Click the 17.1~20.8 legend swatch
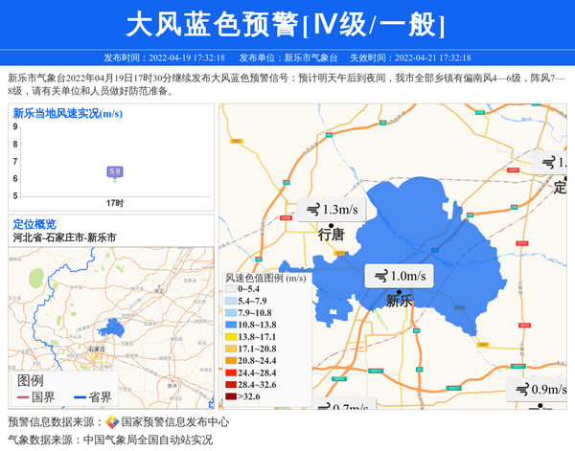The height and width of the screenshot is (451, 575). [231, 349]
